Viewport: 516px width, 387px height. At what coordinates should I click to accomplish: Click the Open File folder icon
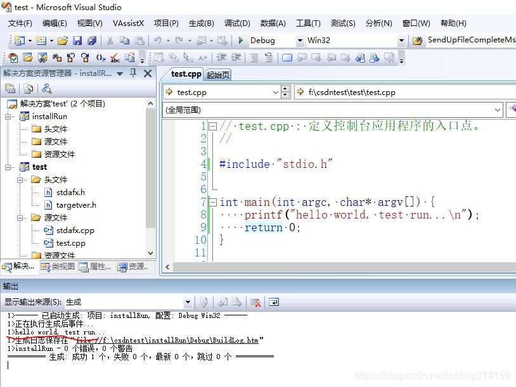pyautogui.click(x=63, y=41)
